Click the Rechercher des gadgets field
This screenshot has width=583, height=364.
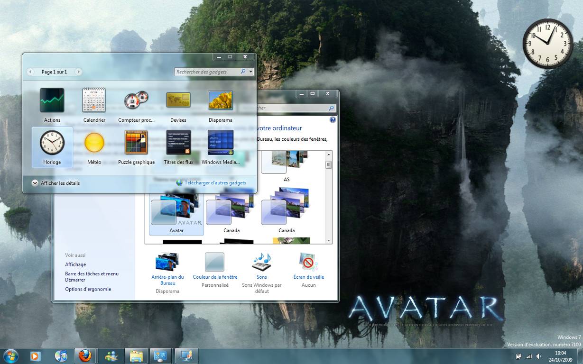(207, 72)
